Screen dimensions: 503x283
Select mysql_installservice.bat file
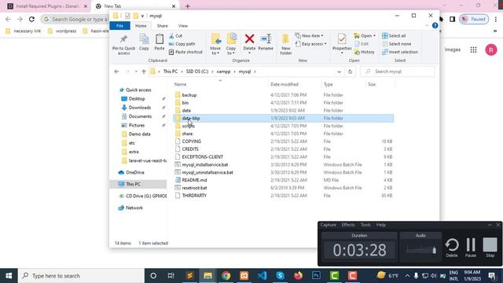pos(205,164)
